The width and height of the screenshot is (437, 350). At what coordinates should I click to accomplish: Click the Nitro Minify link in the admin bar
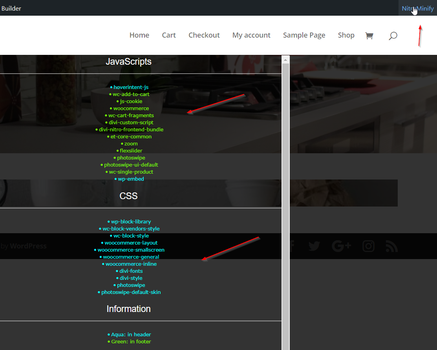417,8
